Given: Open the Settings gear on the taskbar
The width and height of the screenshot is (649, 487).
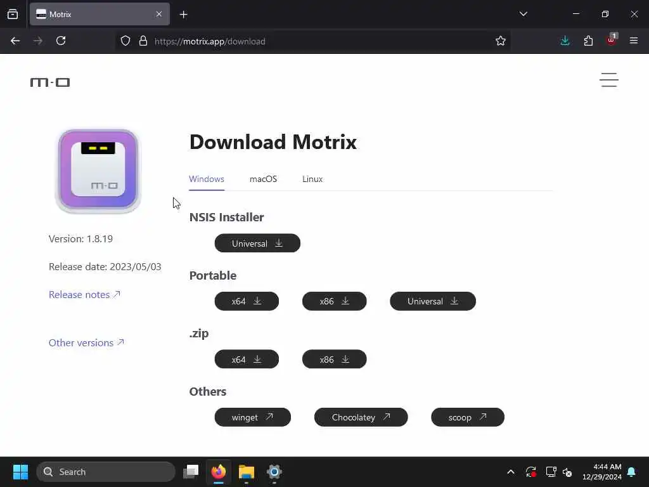Looking at the screenshot, I should 274,472.
